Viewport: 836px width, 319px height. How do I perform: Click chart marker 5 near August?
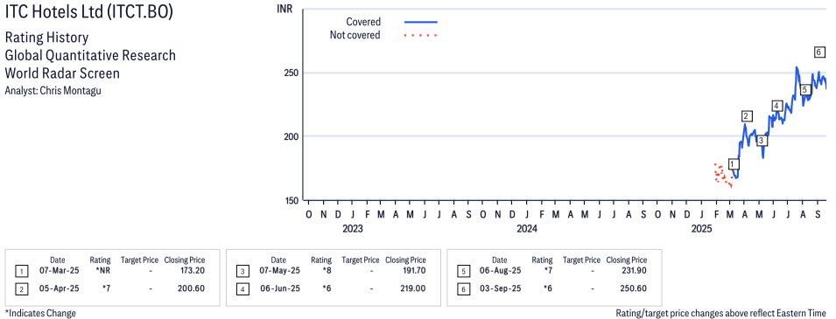pyautogui.click(x=805, y=89)
